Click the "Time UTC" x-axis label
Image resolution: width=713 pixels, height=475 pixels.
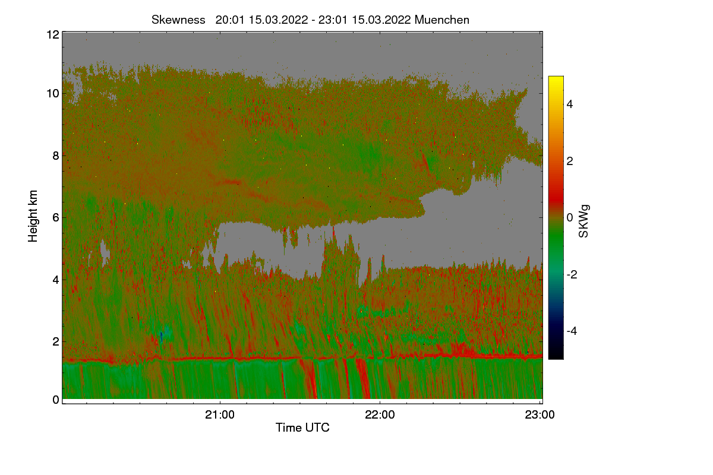(x=302, y=427)
